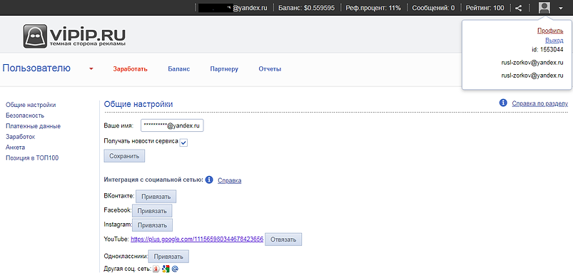Click the share icon in top bar
This screenshot has height=278, width=573.
pos(518,8)
